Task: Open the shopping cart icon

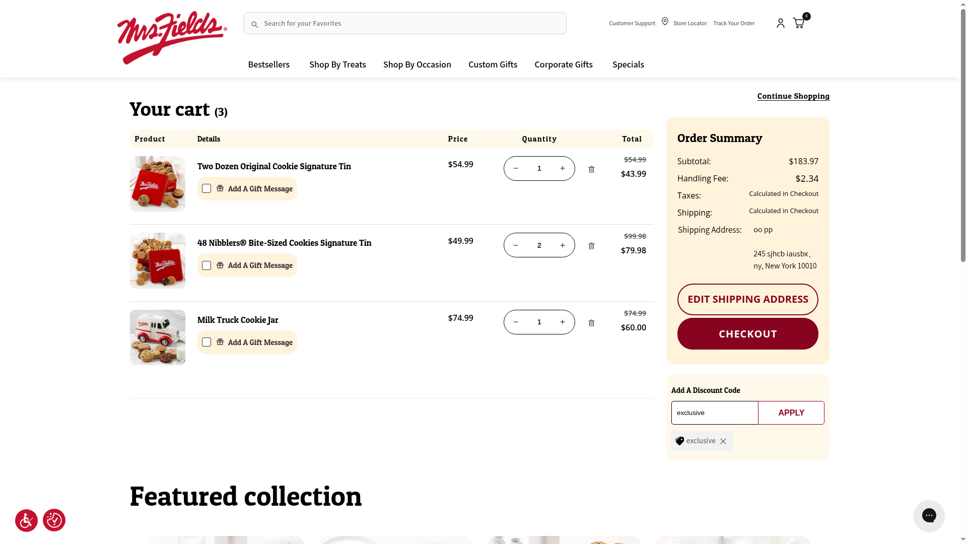Action: (798, 23)
